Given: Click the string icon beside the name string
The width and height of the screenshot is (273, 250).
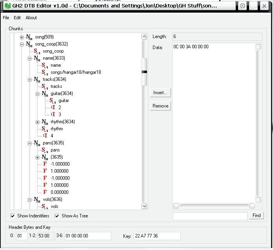Looking at the screenshot, I should 45,65.
